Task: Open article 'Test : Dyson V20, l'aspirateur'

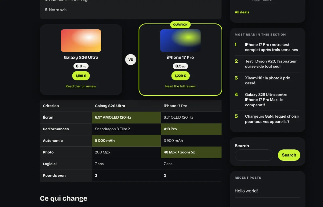Action: [x=271, y=64]
